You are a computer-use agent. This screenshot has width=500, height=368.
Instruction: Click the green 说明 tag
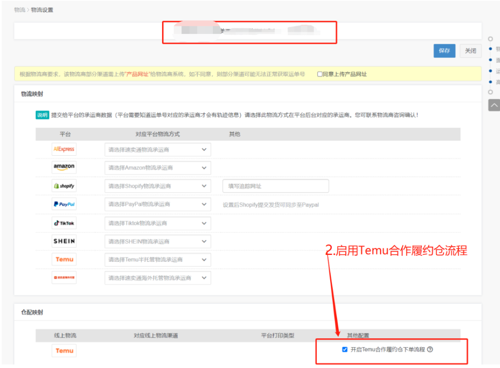(42, 115)
